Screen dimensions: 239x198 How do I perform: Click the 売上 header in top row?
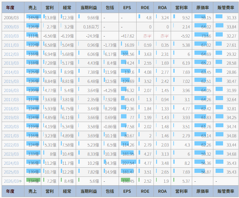coord(33,8)
